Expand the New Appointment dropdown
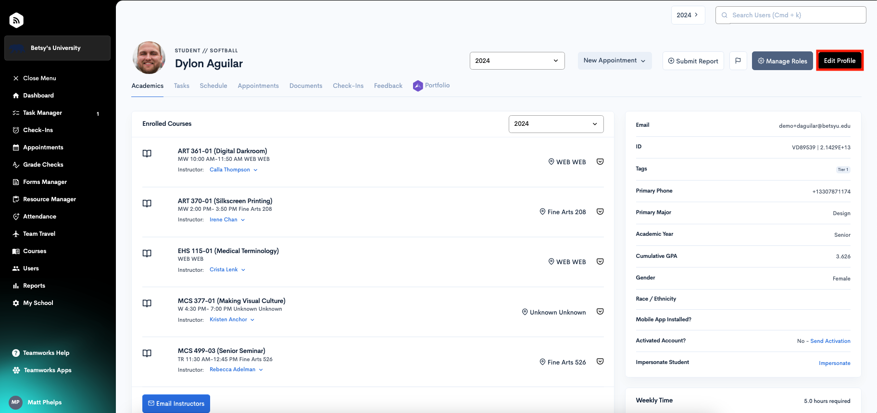Viewport: 877px width, 413px height. 614,61
